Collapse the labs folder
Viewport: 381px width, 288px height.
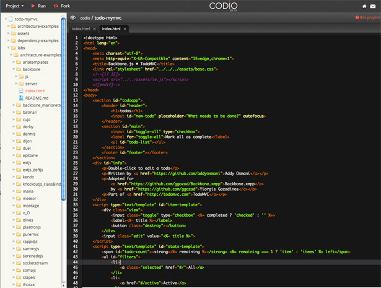pos(9,48)
